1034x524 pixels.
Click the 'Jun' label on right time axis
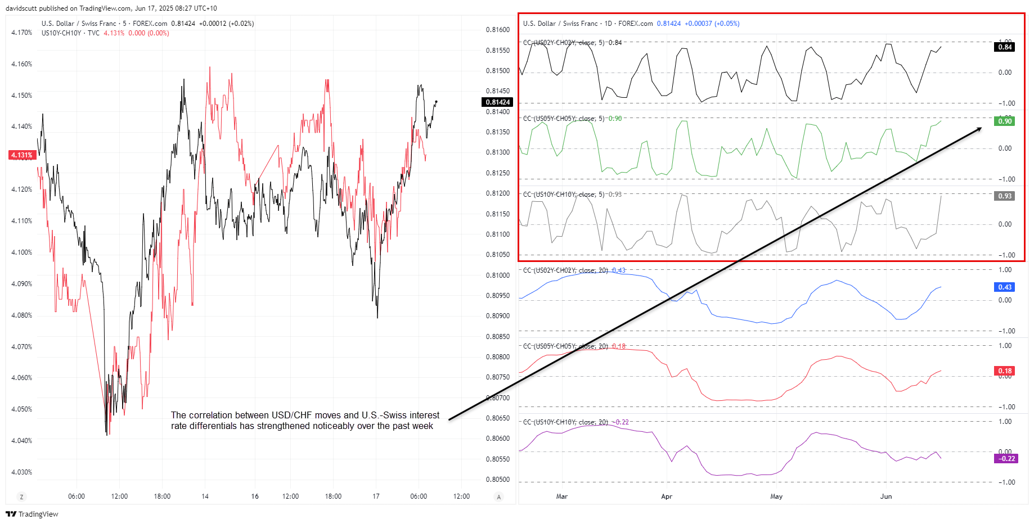[886, 496]
